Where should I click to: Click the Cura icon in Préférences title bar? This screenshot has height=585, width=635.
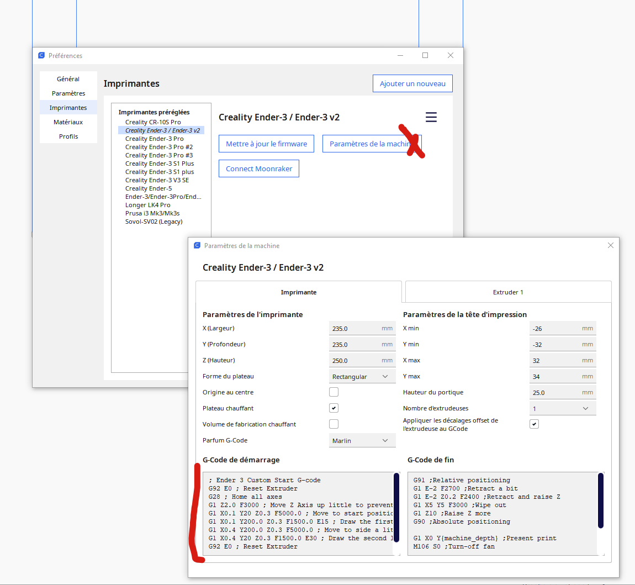tap(41, 55)
